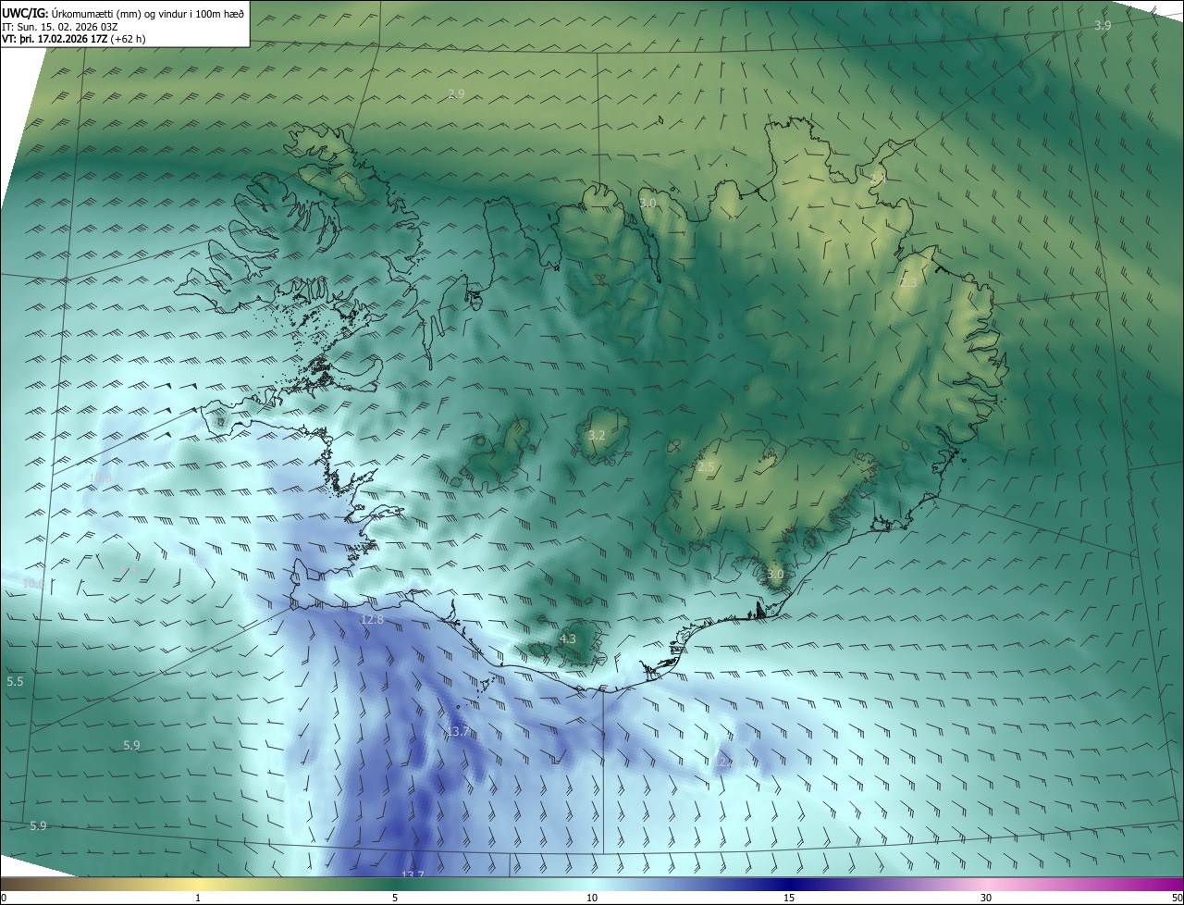This screenshot has width=1184, height=905.
Task: Click the yellow section of the colour bar
Action: click(199, 884)
